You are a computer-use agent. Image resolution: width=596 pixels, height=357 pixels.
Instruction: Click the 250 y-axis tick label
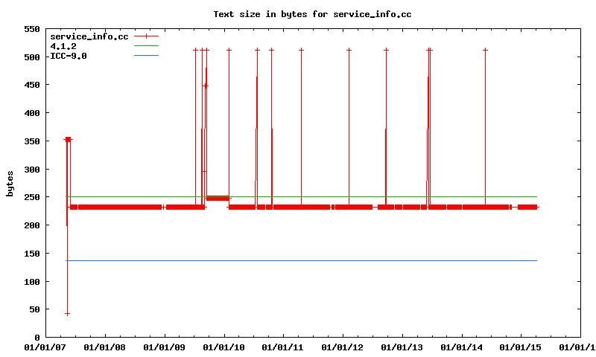pos(32,197)
